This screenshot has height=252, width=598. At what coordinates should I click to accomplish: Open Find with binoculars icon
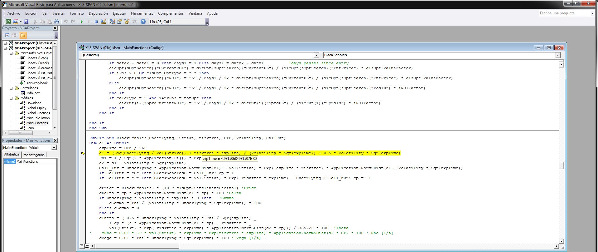coord(56,22)
